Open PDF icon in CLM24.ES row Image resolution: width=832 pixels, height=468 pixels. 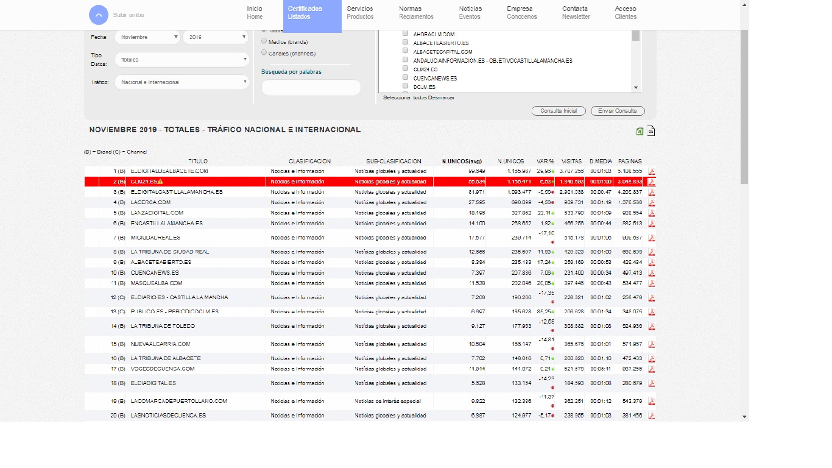tap(651, 182)
